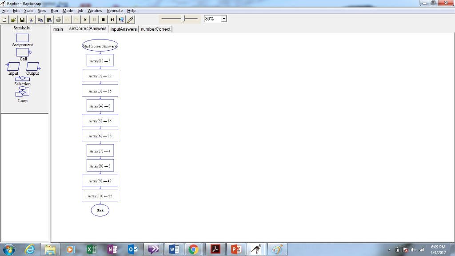Open the Generate menu
This screenshot has height=256, width=455.
coord(115,10)
